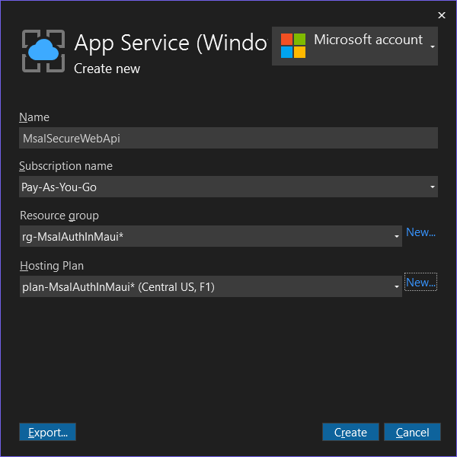This screenshot has height=457, width=457.
Task: Cancel the App Service dialog
Action: coord(412,432)
